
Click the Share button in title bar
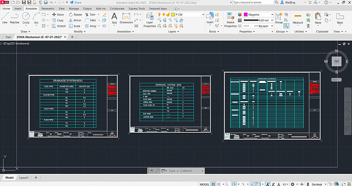(x=75, y=2)
